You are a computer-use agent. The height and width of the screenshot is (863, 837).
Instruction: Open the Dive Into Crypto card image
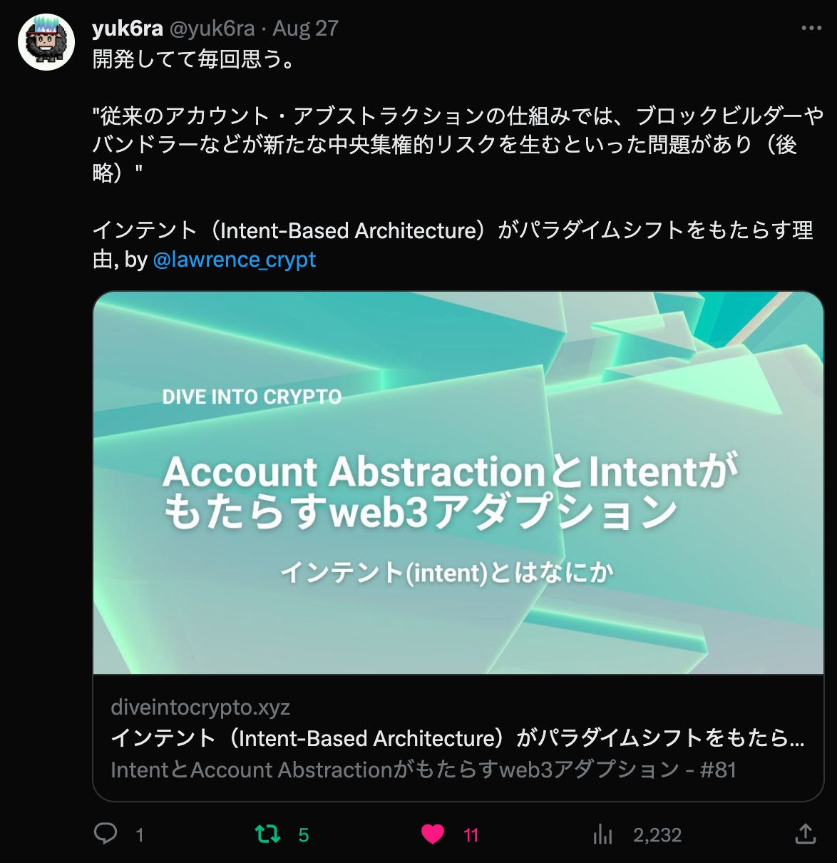(458, 483)
